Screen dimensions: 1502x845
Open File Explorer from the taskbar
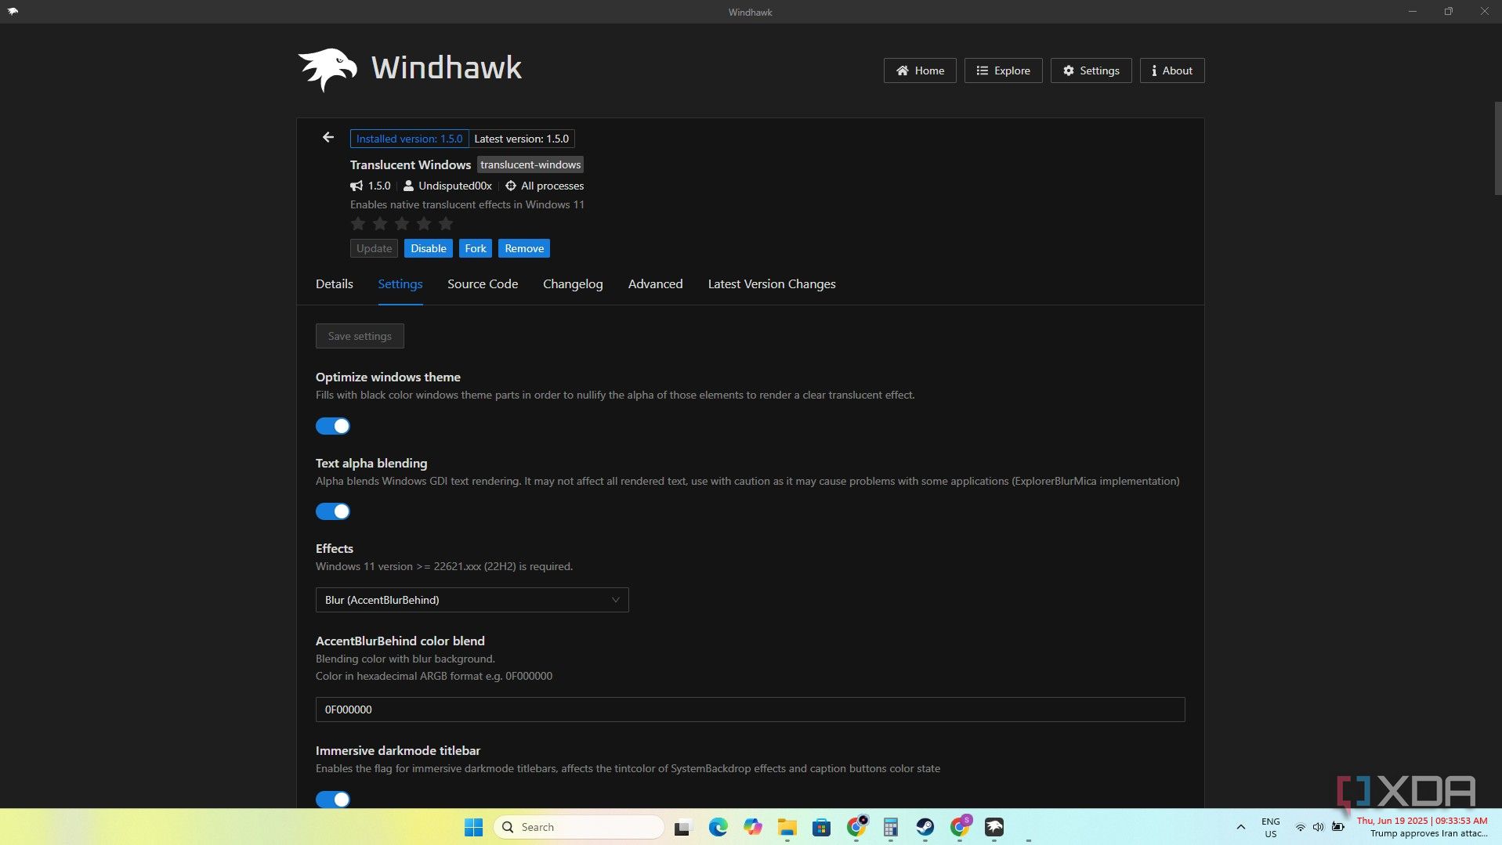pos(787,827)
